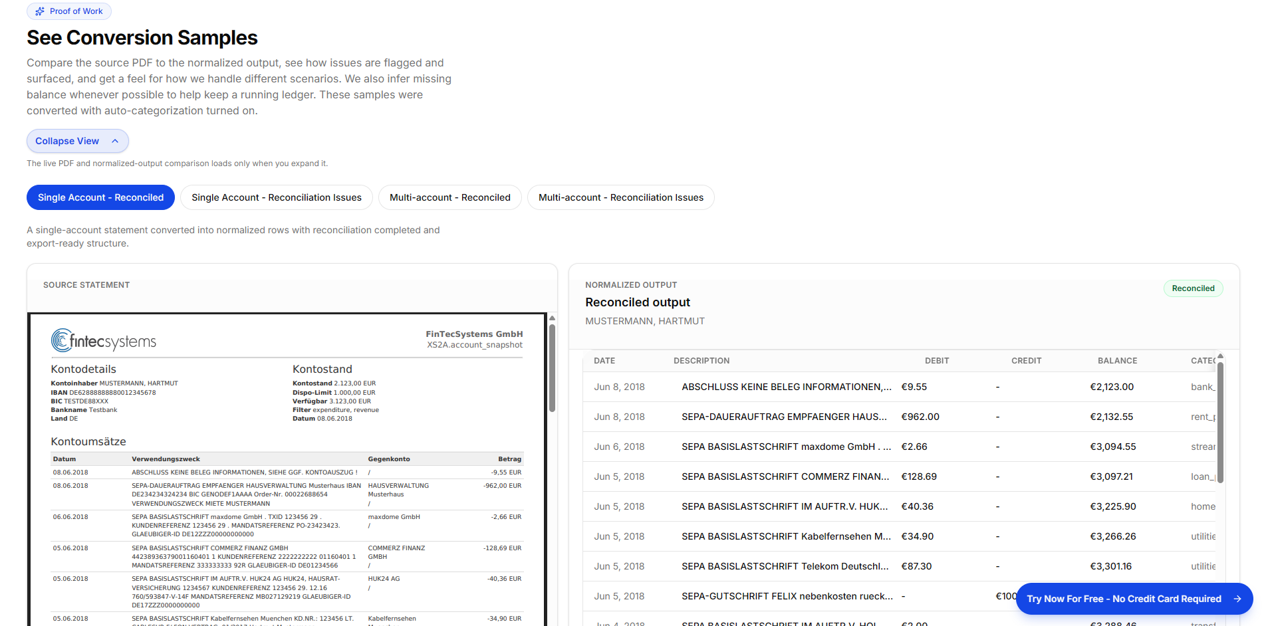Switch to Single Account - Reconciliation Issues
This screenshot has width=1264, height=626.
[x=276, y=197]
